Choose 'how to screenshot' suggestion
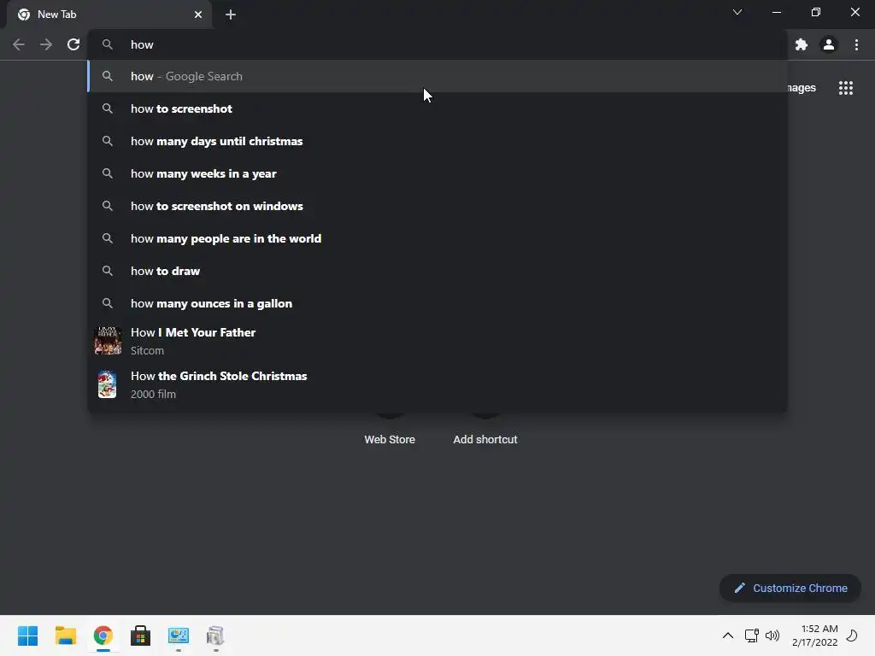 click(x=437, y=108)
